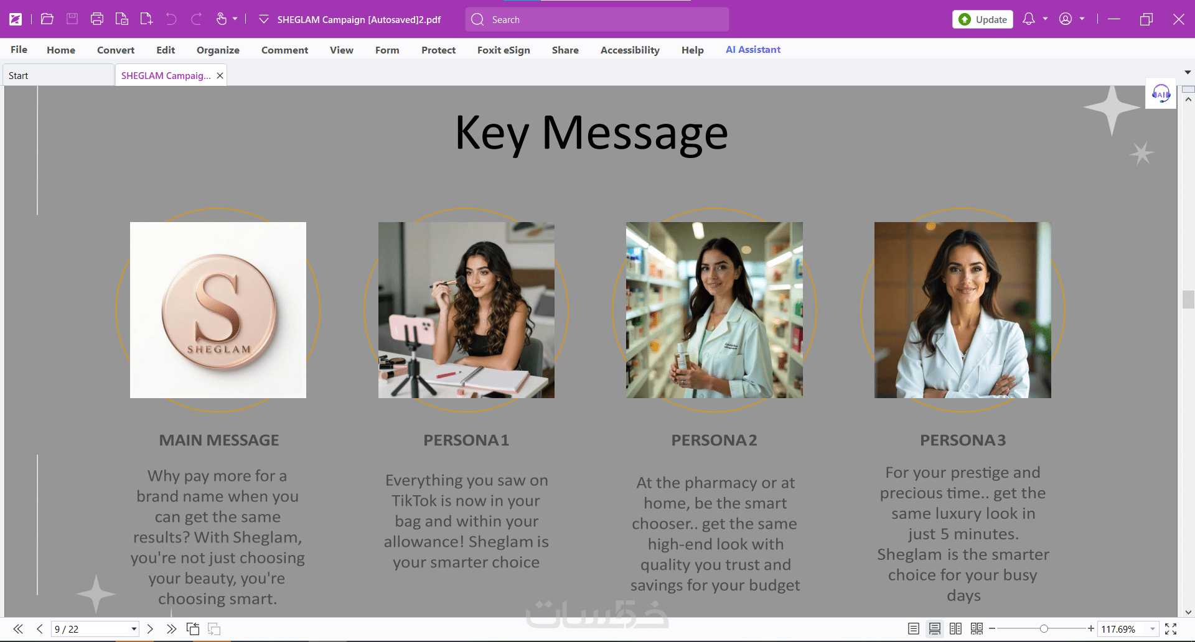The height and width of the screenshot is (642, 1195).
Task: Go to the previous view
Action: [193, 629]
